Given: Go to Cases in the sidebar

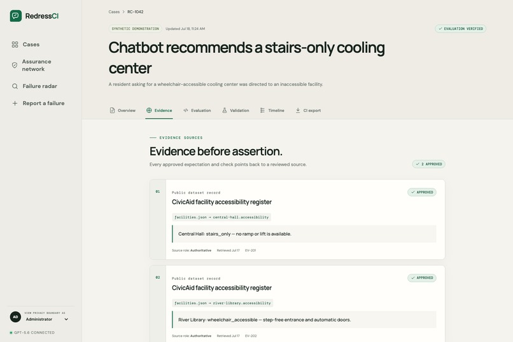Looking at the screenshot, I should pyautogui.click(x=31, y=45).
